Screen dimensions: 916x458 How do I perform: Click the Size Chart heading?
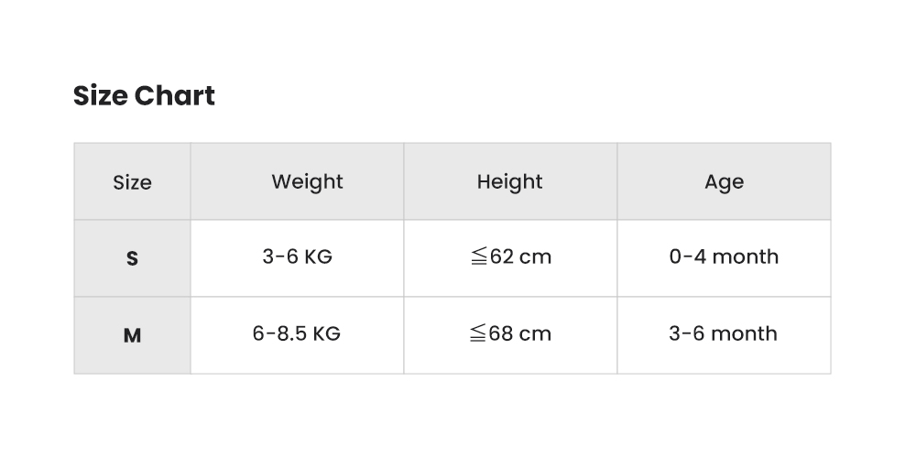(x=144, y=95)
